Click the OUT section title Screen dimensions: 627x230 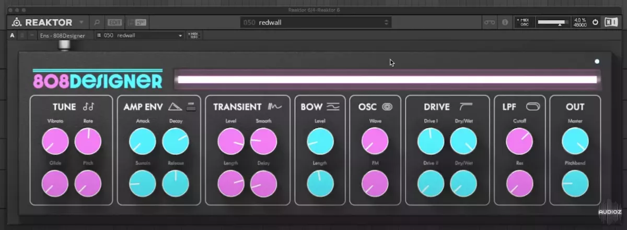[575, 107]
